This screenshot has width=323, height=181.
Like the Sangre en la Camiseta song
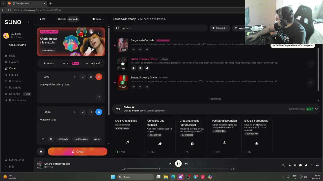(x=133, y=49)
